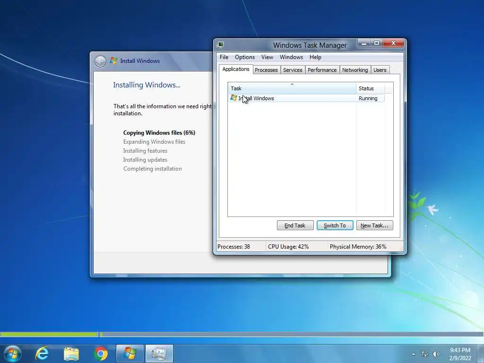The height and width of the screenshot is (363, 484).
Task: Click the Completing installation step
Action: [x=153, y=169]
